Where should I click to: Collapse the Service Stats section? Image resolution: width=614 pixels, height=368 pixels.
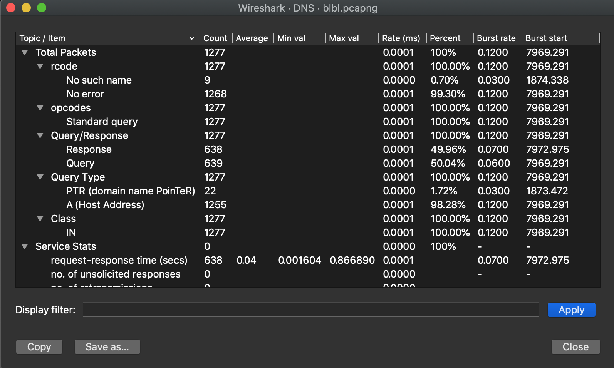tap(25, 246)
